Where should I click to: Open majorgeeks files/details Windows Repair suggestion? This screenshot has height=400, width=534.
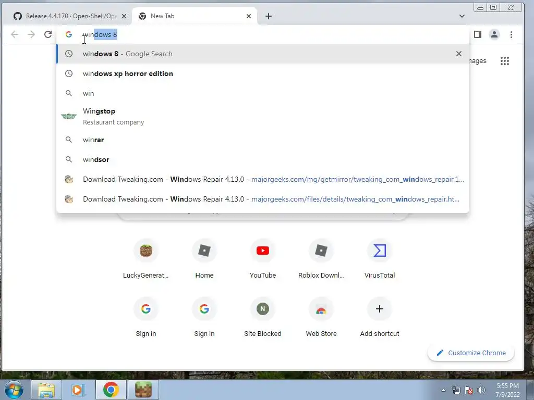pos(263,199)
